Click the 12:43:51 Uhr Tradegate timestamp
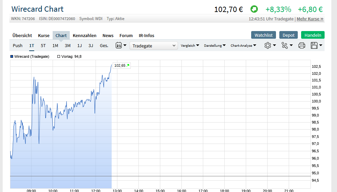Viewport: 337px width, 192px height. (271, 19)
